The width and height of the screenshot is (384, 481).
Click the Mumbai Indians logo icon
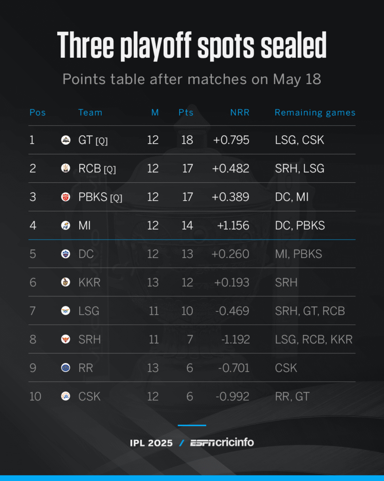pyautogui.click(x=66, y=225)
